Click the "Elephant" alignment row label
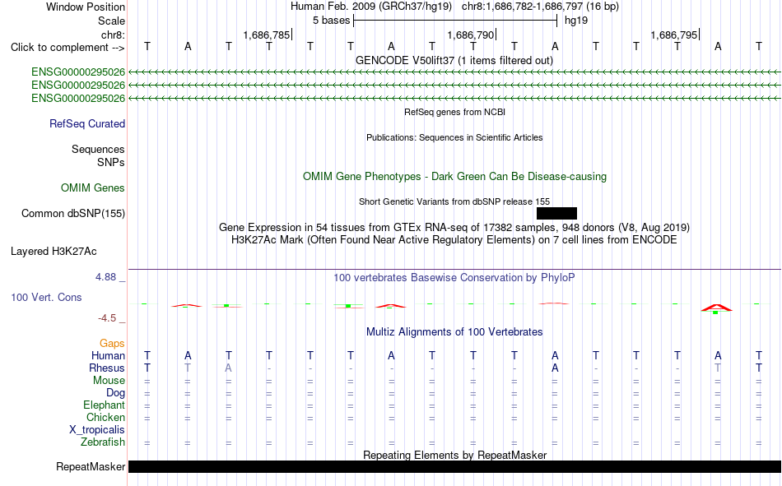Viewport: 782px width, 486px height. (104, 405)
